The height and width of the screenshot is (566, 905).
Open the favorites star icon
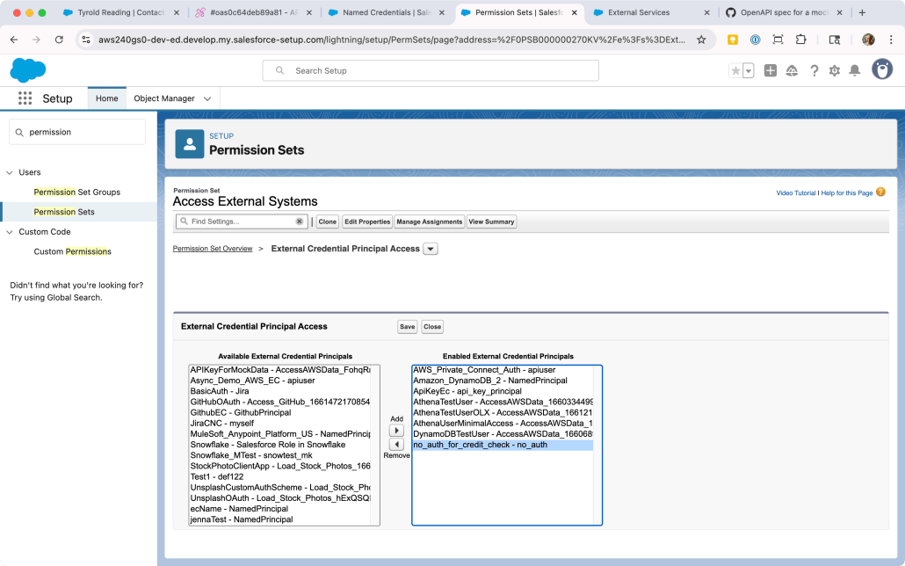(x=735, y=70)
